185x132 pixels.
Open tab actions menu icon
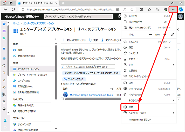(x=11, y=3)
